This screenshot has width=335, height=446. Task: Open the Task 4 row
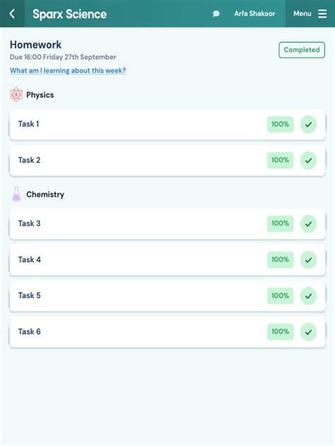pyautogui.click(x=167, y=260)
